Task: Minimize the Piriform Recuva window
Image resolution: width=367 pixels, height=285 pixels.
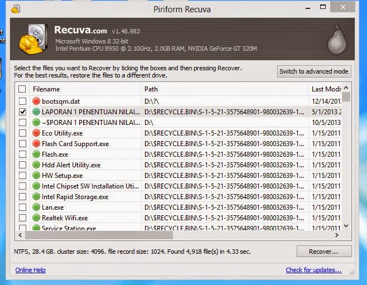Action: coord(308,8)
